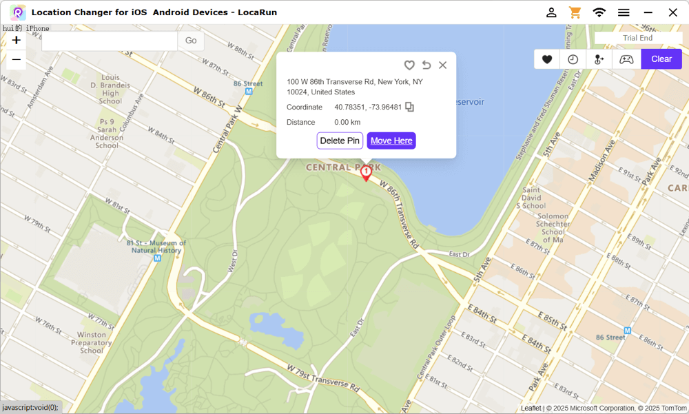Viewport: 689px width, 414px height.
Task: Click the Wi-Fi connection icon
Action: [x=599, y=12]
